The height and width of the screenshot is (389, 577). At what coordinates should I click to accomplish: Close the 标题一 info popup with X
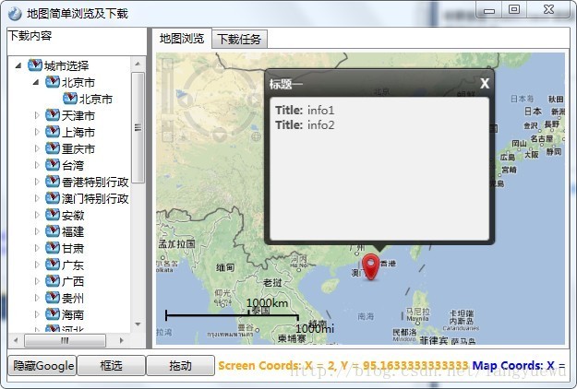tap(485, 83)
